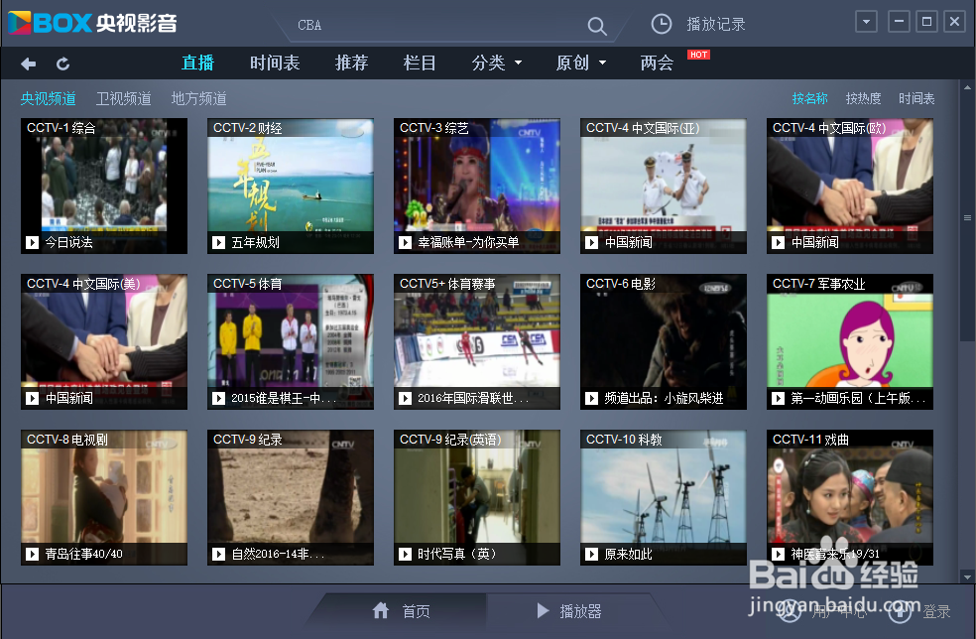Play CCTV-6 频道出品 via play icon
The width and height of the screenshot is (976, 639).
[592, 398]
